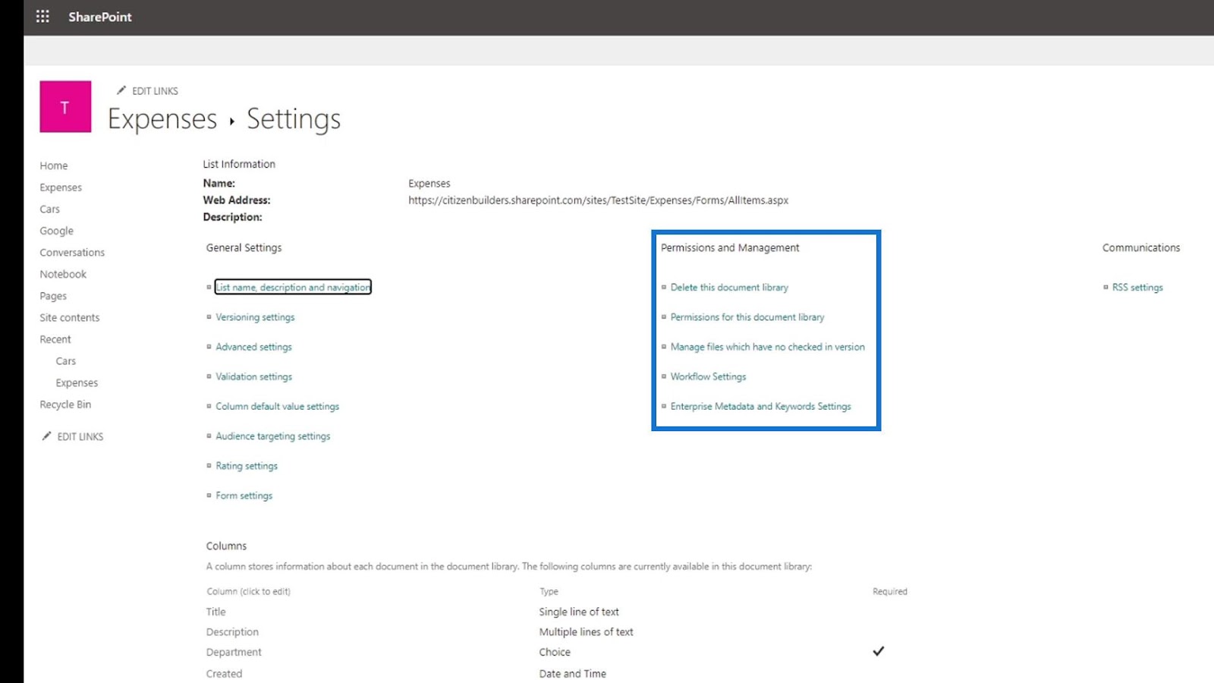This screenshot has height=683, width=1214.
Task: Open Rating settings link
Action: click(x=247, y=466)
